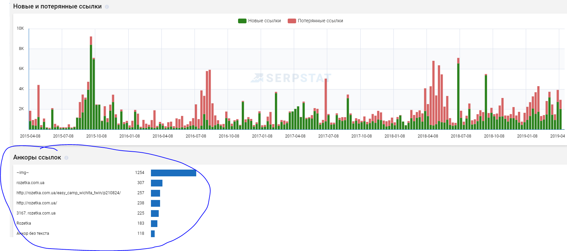Click the 257 count value
567x251 pixels.
(x=141, y=193)
